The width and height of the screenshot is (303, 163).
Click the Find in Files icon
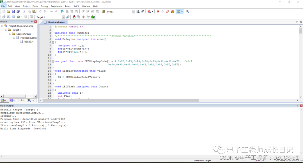pos(138,11)
